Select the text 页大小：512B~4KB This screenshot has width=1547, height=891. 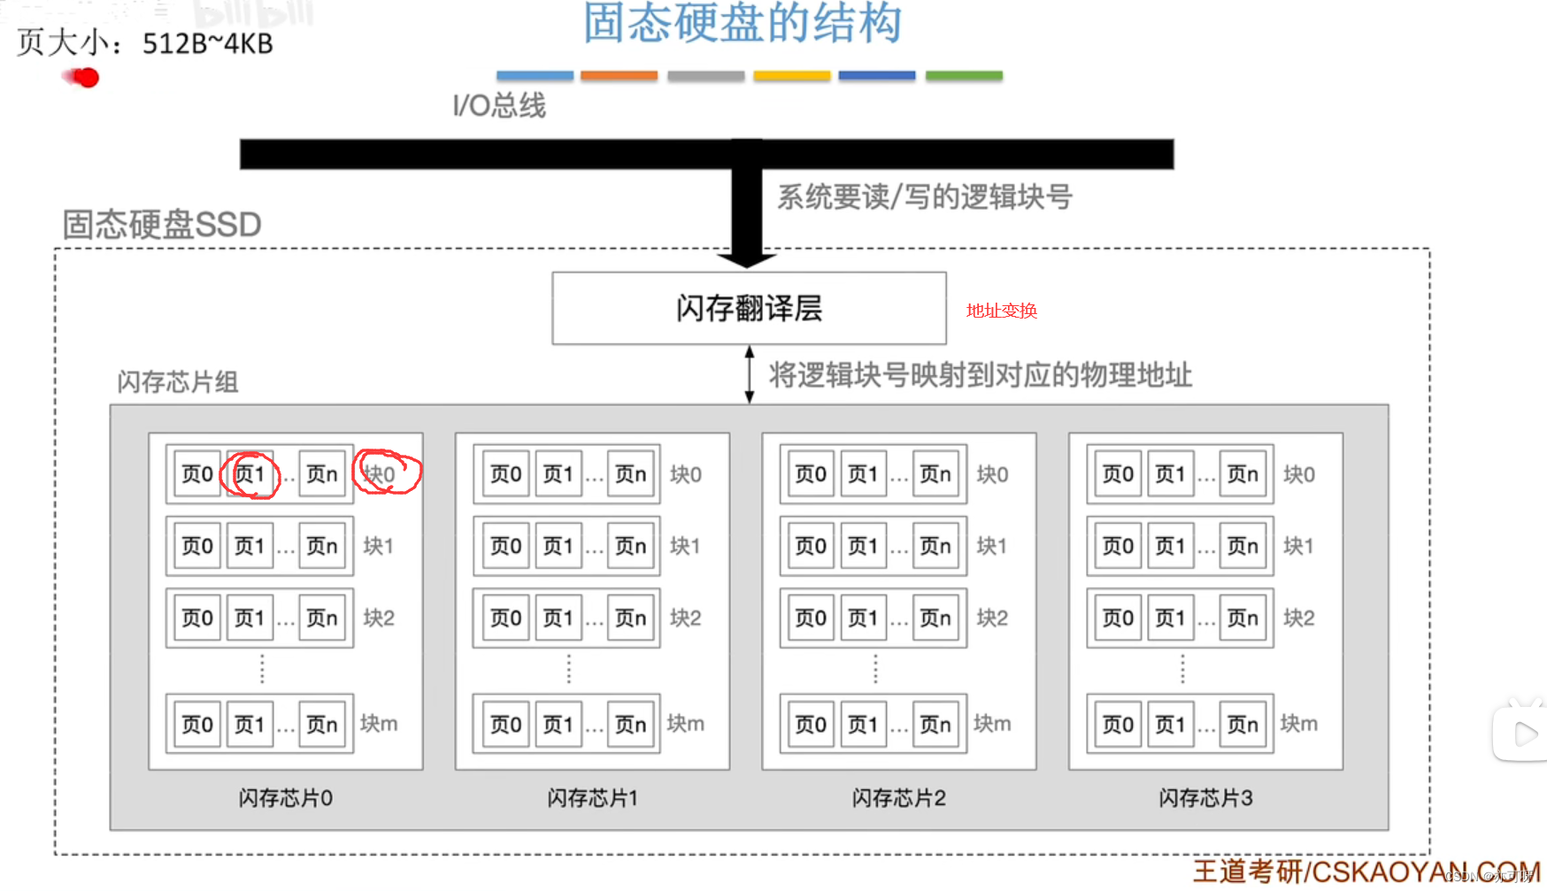(145, 42)
